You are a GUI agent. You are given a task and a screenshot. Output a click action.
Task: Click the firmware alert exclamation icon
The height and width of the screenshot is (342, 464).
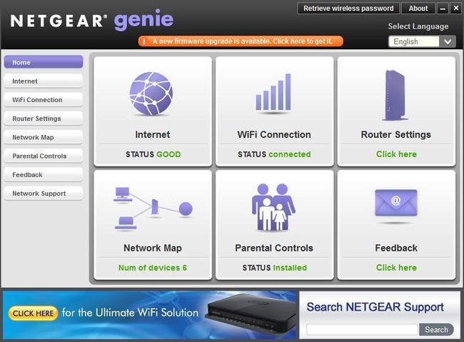point(144,41)
